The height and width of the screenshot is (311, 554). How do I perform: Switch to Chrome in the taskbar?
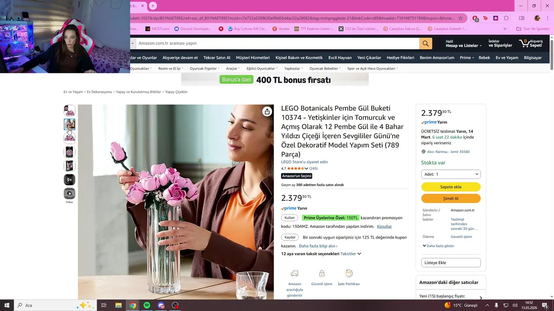point(133,305)
